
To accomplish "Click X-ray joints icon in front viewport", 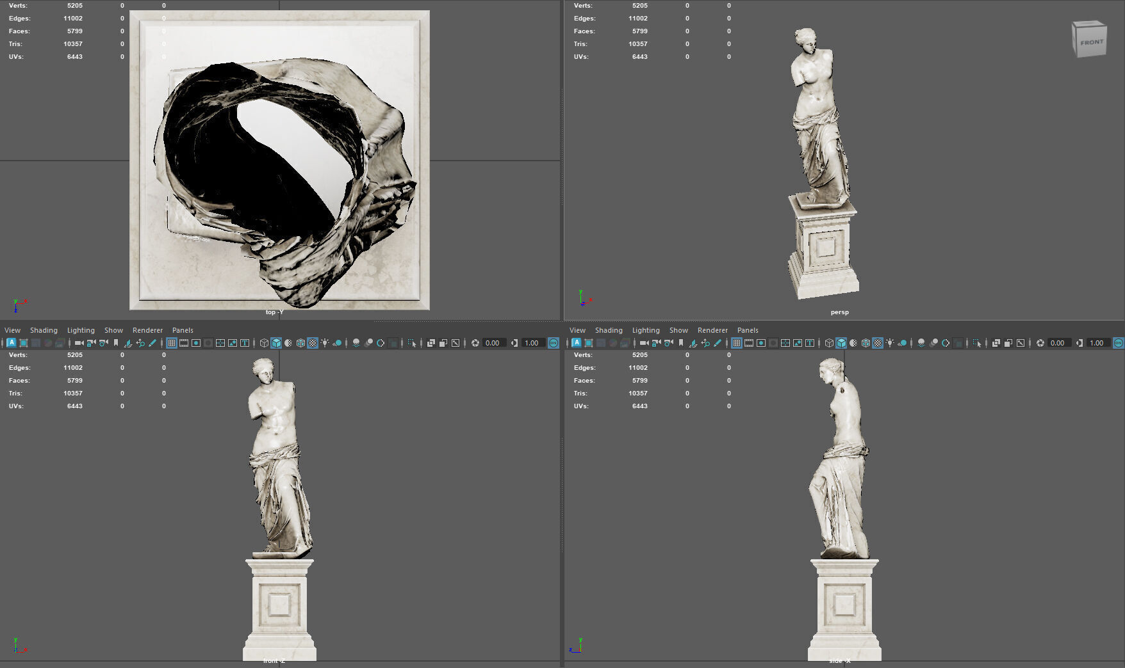I will (455, 343).
